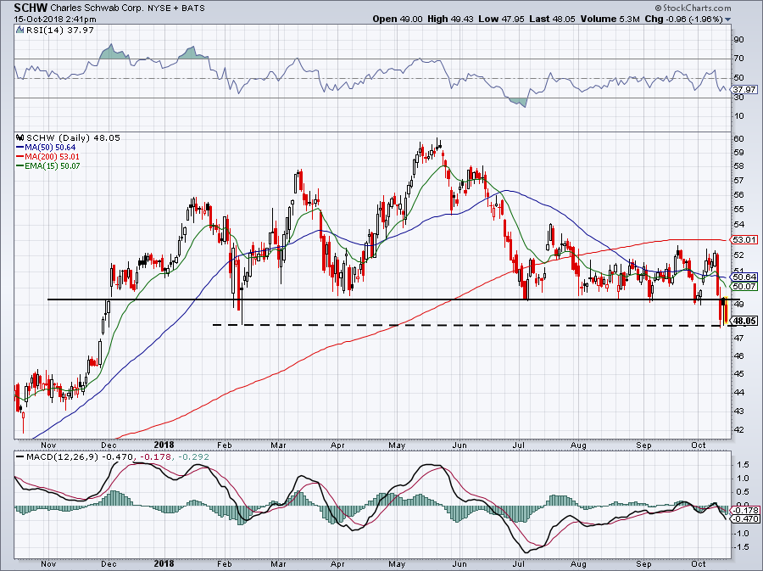Click the 15-Oct-2018 2:41pm timestamp
Screen dimensions: 763x571
pyautogui.click(x=54, y=20)
